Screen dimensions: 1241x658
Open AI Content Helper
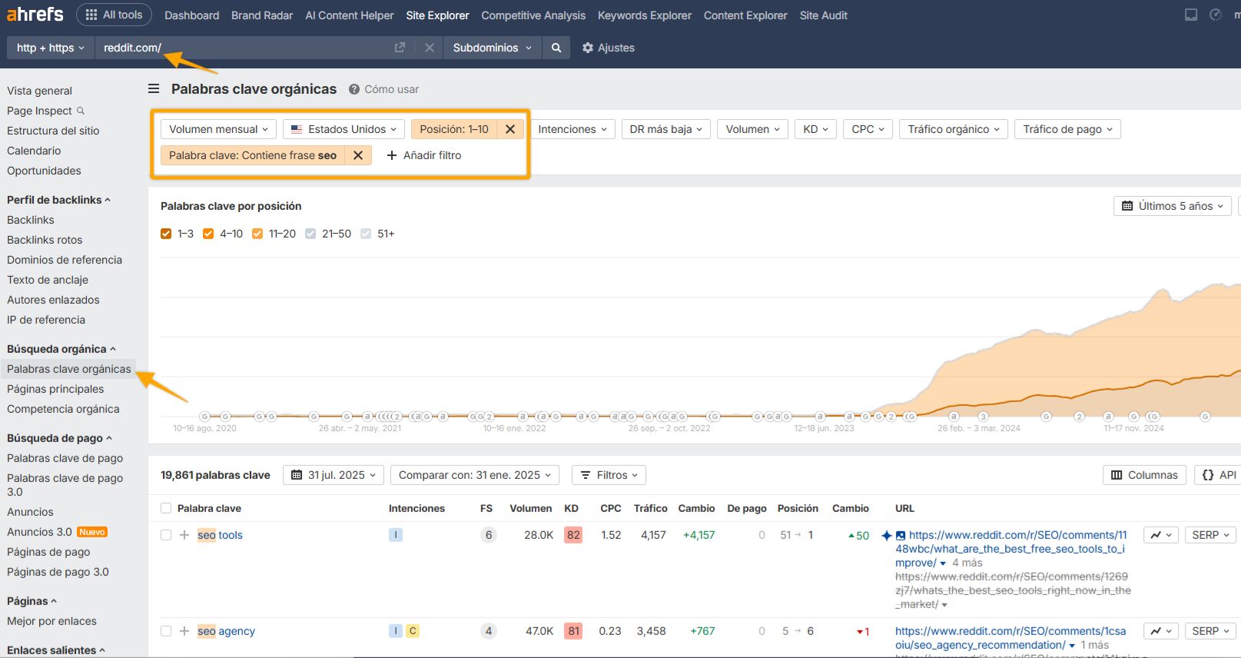pyautogui.click(x=350, y=15)
